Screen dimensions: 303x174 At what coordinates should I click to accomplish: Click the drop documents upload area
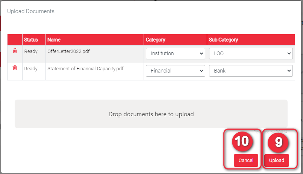[151, 114]
